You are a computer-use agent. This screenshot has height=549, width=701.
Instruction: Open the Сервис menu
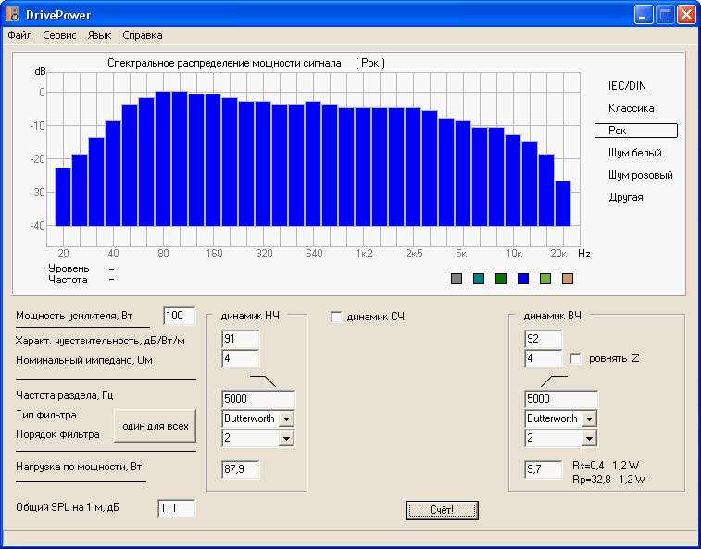[59, 35]
